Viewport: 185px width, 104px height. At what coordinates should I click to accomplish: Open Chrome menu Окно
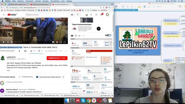(63, 1)
